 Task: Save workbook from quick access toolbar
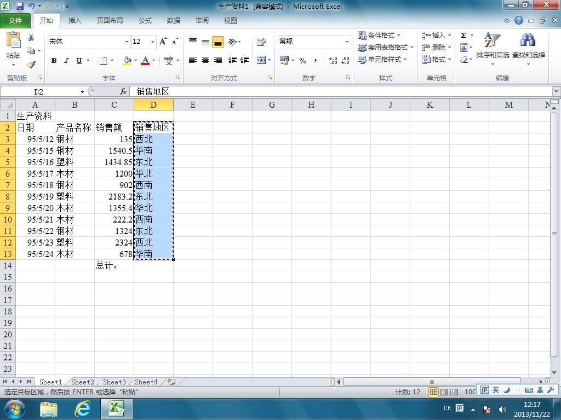point(19,6)
